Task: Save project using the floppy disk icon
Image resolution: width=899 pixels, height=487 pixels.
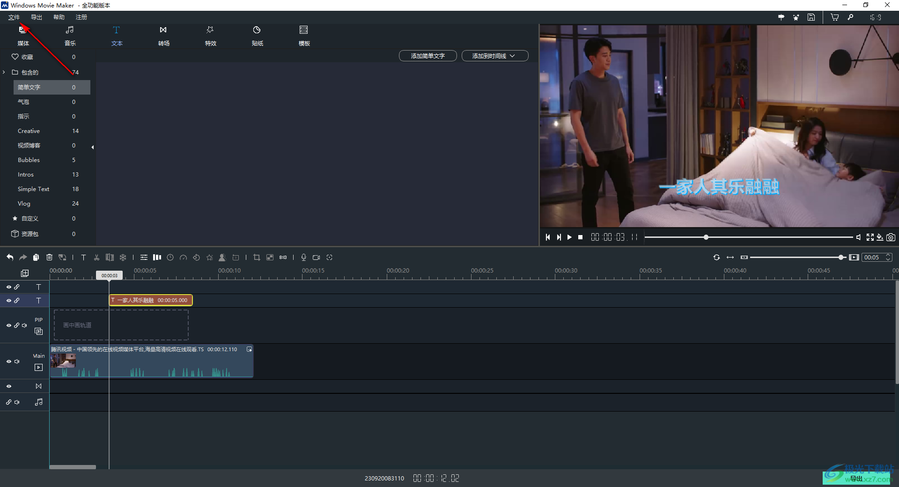Action: tap(811, 17)
